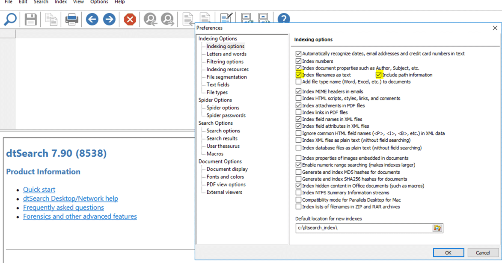Open the Index menu

point(61,2)
